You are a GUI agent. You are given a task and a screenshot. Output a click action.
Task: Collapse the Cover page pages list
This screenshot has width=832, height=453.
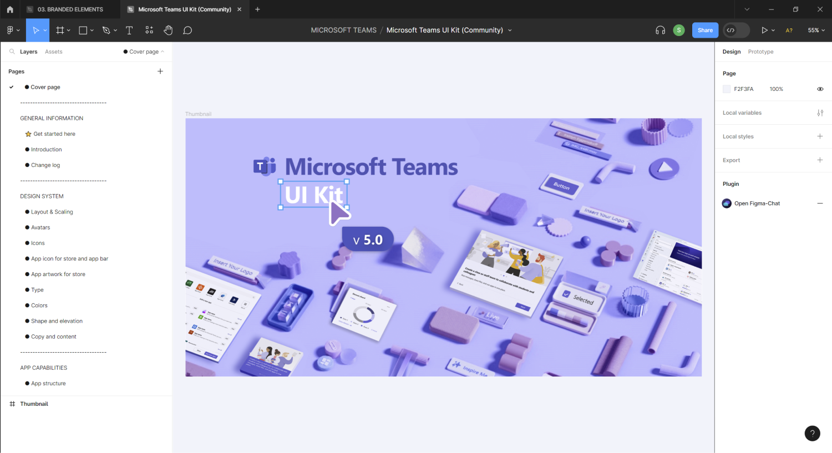(x=144, y=52)
